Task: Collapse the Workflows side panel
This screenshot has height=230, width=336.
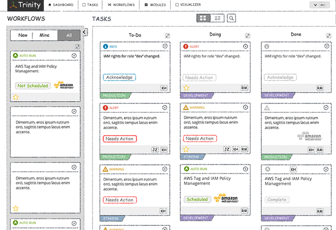Action: [x=85, y=32]
